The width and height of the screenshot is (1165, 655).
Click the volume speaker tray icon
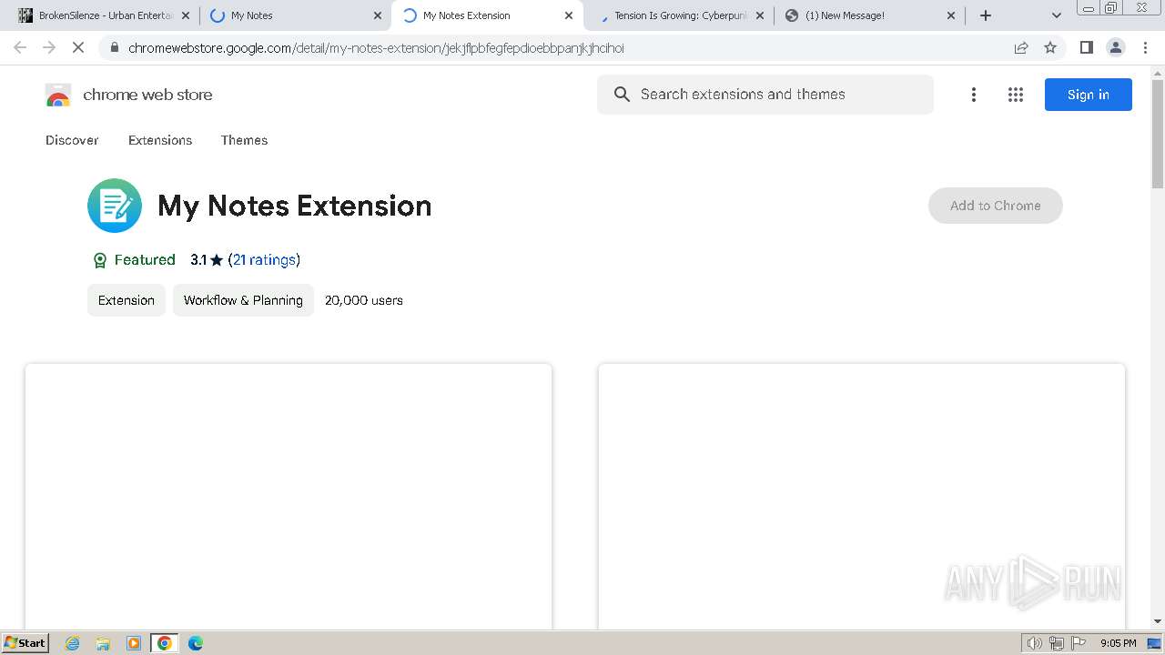pos(1035,643)
